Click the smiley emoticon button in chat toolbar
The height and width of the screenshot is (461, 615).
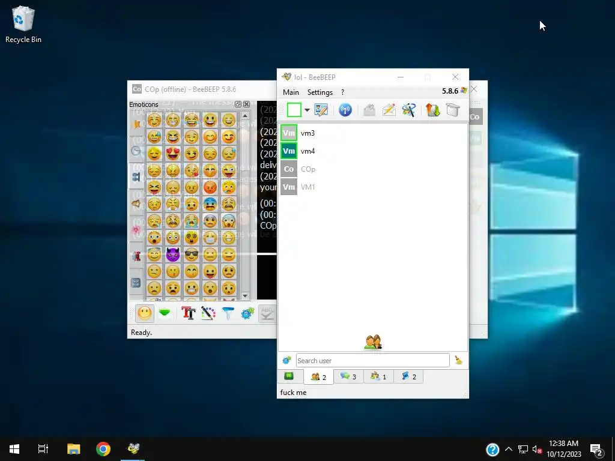tap(144, 313)
